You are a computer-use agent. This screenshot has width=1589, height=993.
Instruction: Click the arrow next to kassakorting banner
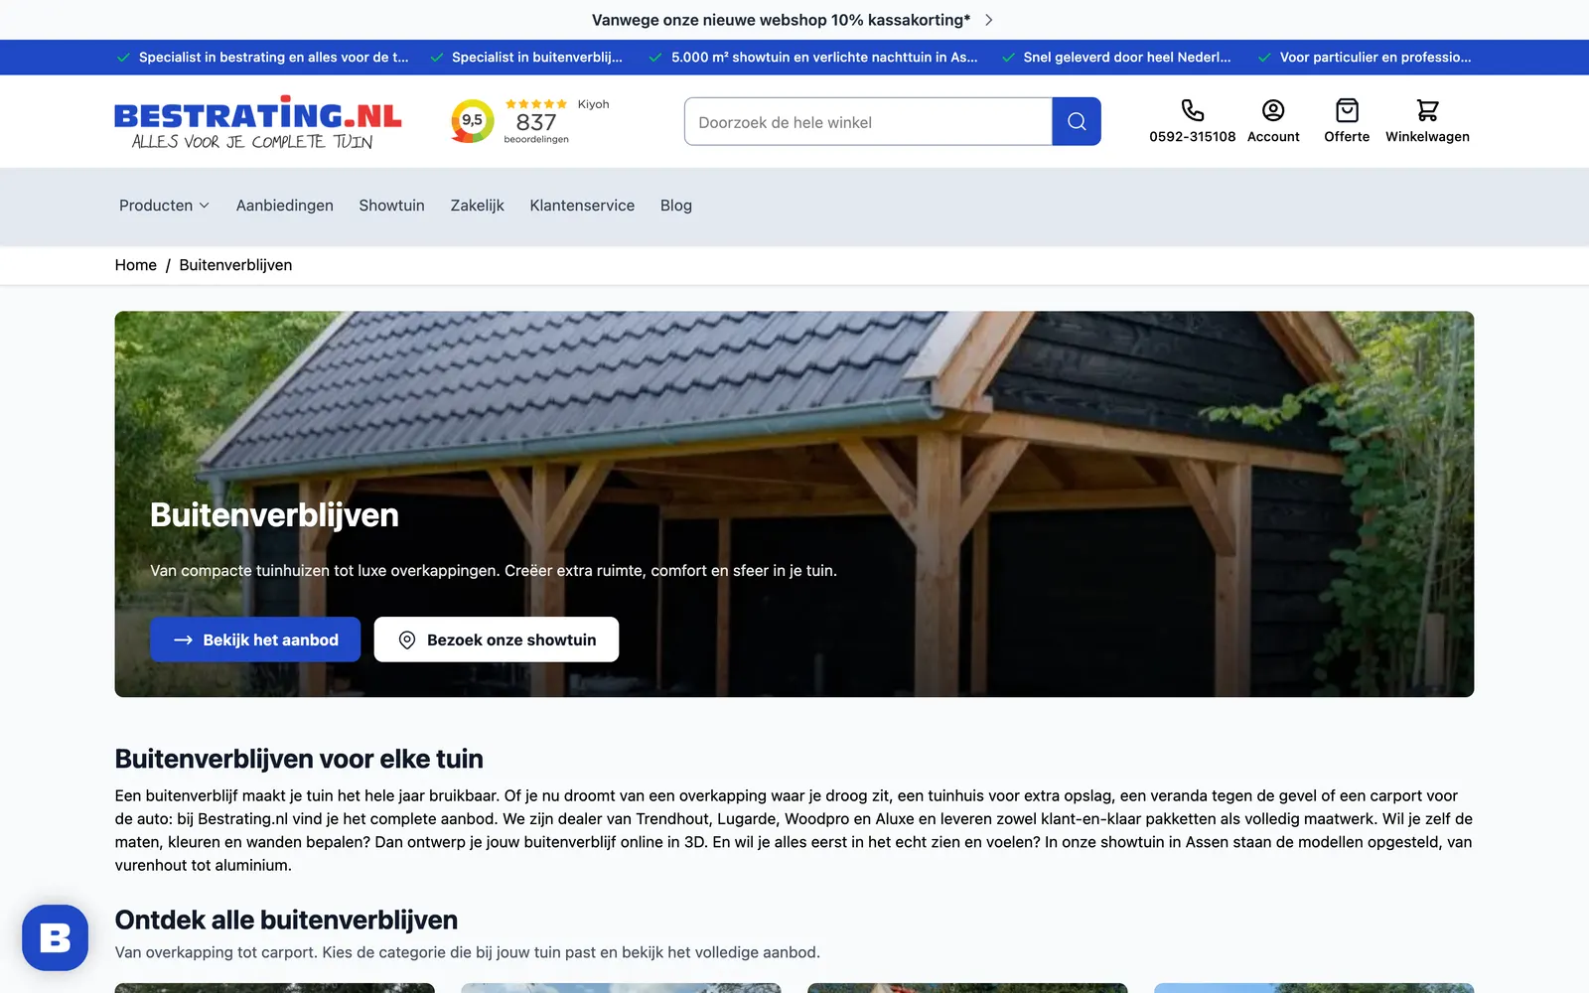pyautogui.click(x=988, y=20)
